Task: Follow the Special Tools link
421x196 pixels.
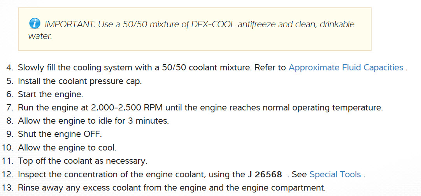Action: click(335, 175)
